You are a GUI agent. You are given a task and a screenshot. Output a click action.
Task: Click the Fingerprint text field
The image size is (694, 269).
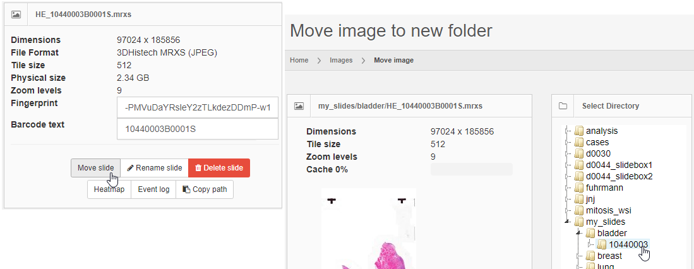[x=198, y=108]
